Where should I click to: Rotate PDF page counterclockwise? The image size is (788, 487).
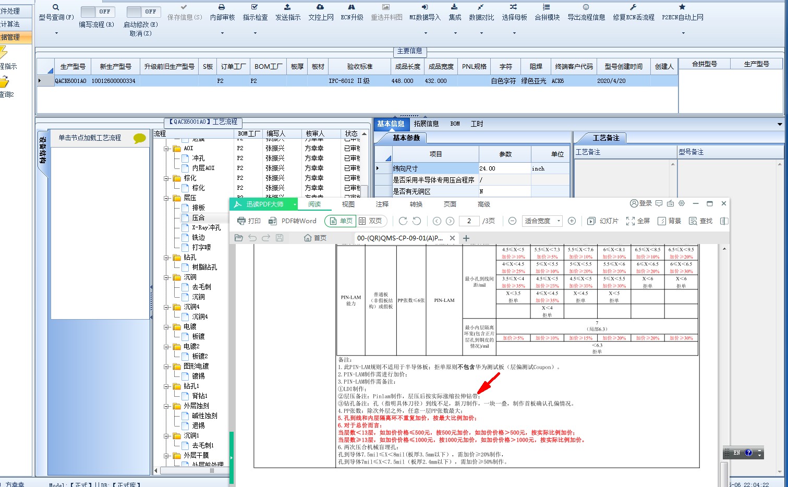click(x=417, y=221)
